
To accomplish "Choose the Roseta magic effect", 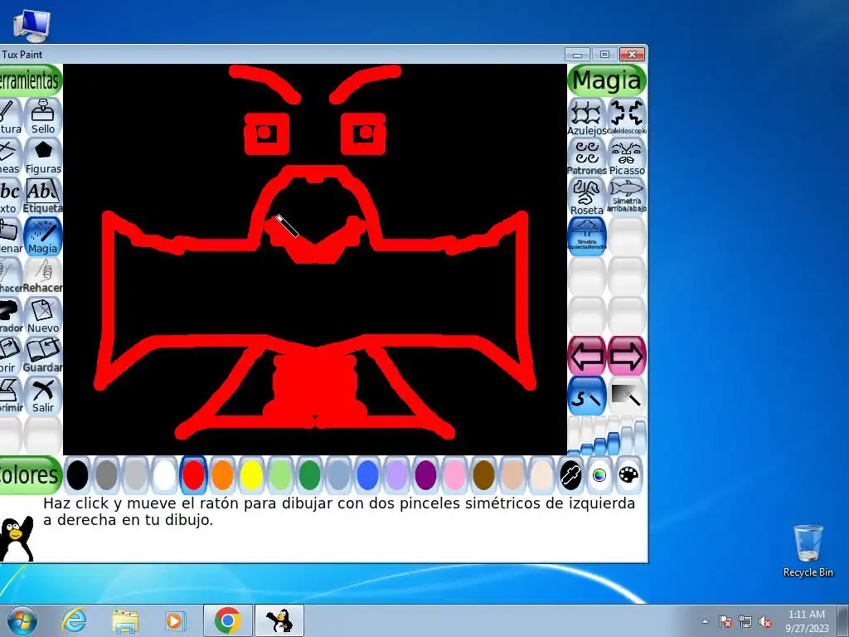I will click(587, 197).
